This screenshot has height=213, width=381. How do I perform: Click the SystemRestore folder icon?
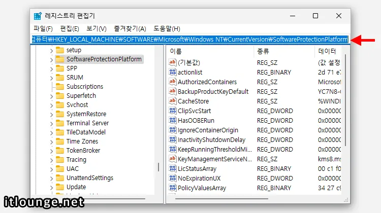point(60,114)
